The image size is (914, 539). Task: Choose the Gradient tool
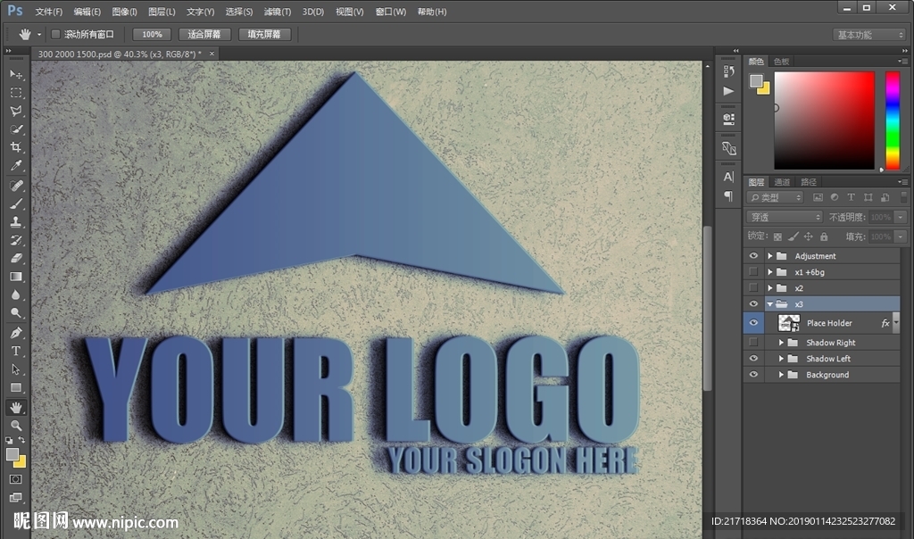click(16, 277)
